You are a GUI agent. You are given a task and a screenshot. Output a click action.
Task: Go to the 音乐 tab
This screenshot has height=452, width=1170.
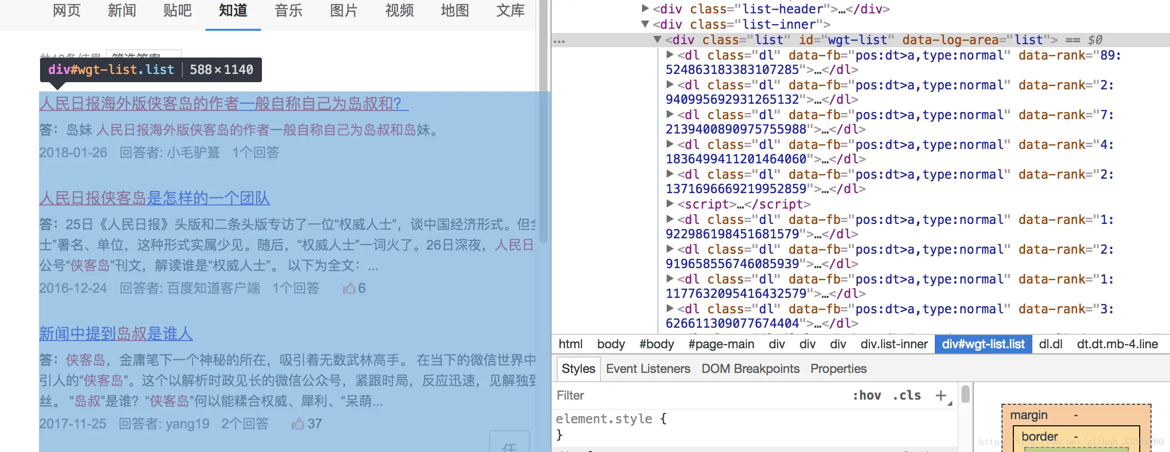pos(289,10)
